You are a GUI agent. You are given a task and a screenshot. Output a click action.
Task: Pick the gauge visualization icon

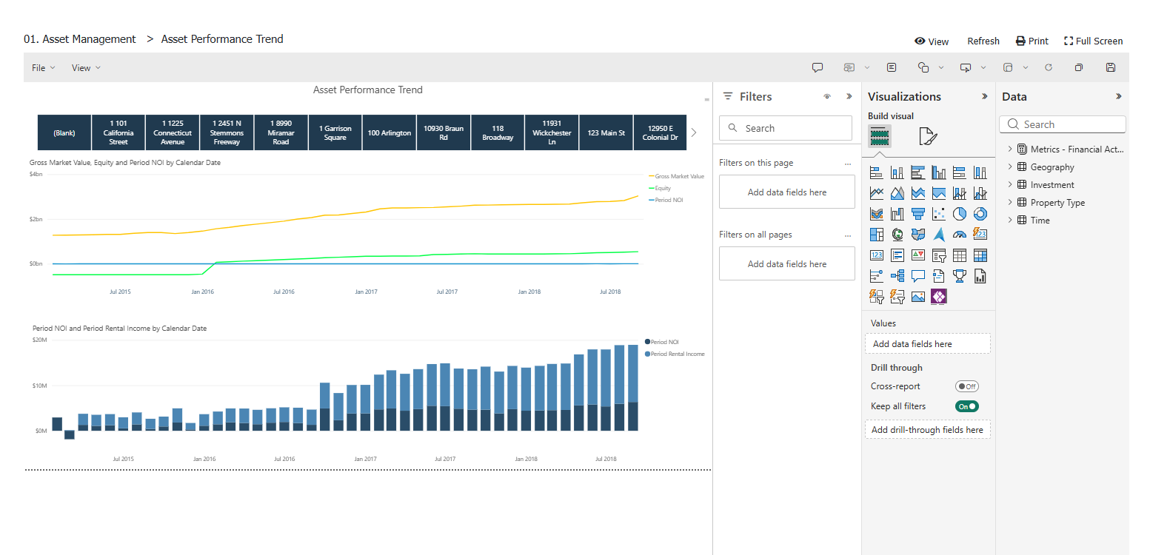coord(960,235)
